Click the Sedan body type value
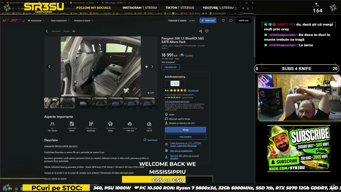341x192 pixels. pyautogui.click(x=110, y=131)
